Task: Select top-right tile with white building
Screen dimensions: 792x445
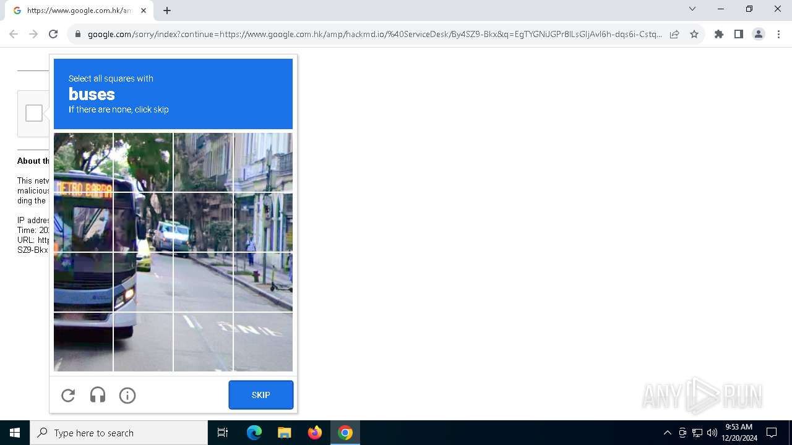Action: point(263,163)
